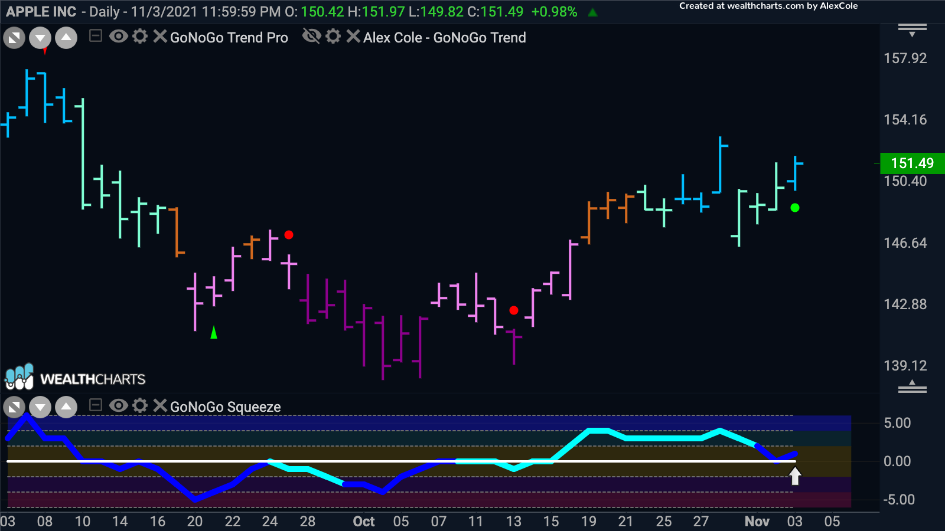Toggle visibility of GoNoGo Trend Pro

pos(118,37)
